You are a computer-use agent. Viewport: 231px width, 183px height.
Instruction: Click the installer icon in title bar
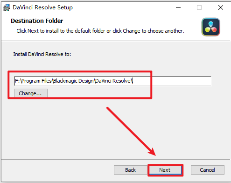click(x=7, y=7)
